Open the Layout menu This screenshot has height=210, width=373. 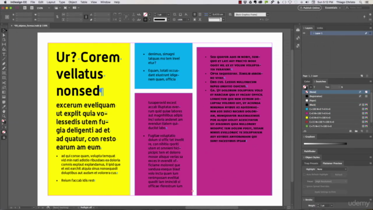(51, 2)
